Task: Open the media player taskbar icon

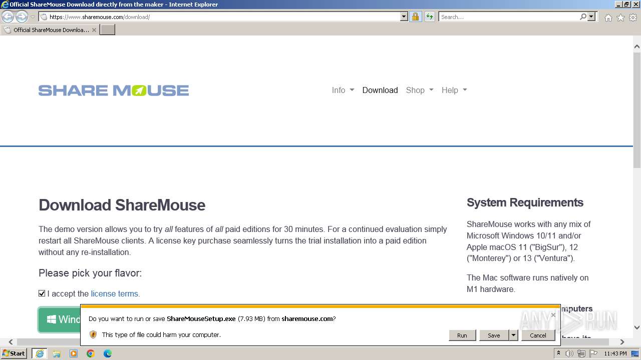Action: [74, 353]
